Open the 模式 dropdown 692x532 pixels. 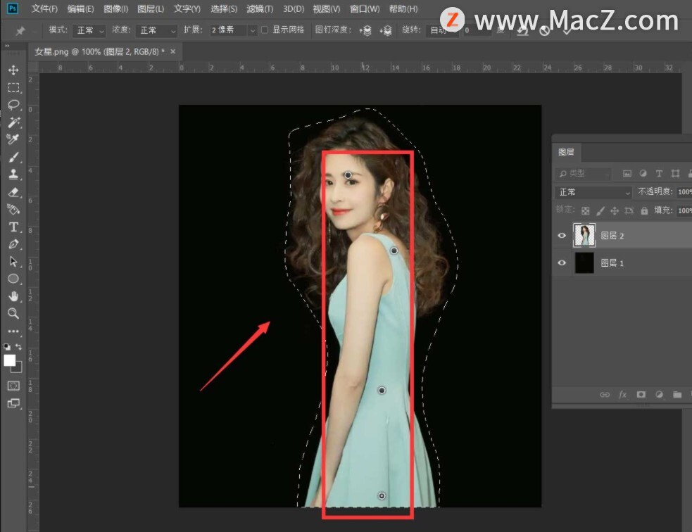pyautogui.click(x=89, y=30)
